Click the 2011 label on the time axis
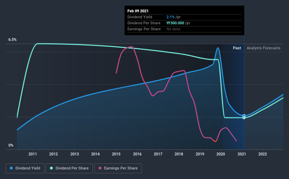The image size is (289, 179). click(33, 154)
